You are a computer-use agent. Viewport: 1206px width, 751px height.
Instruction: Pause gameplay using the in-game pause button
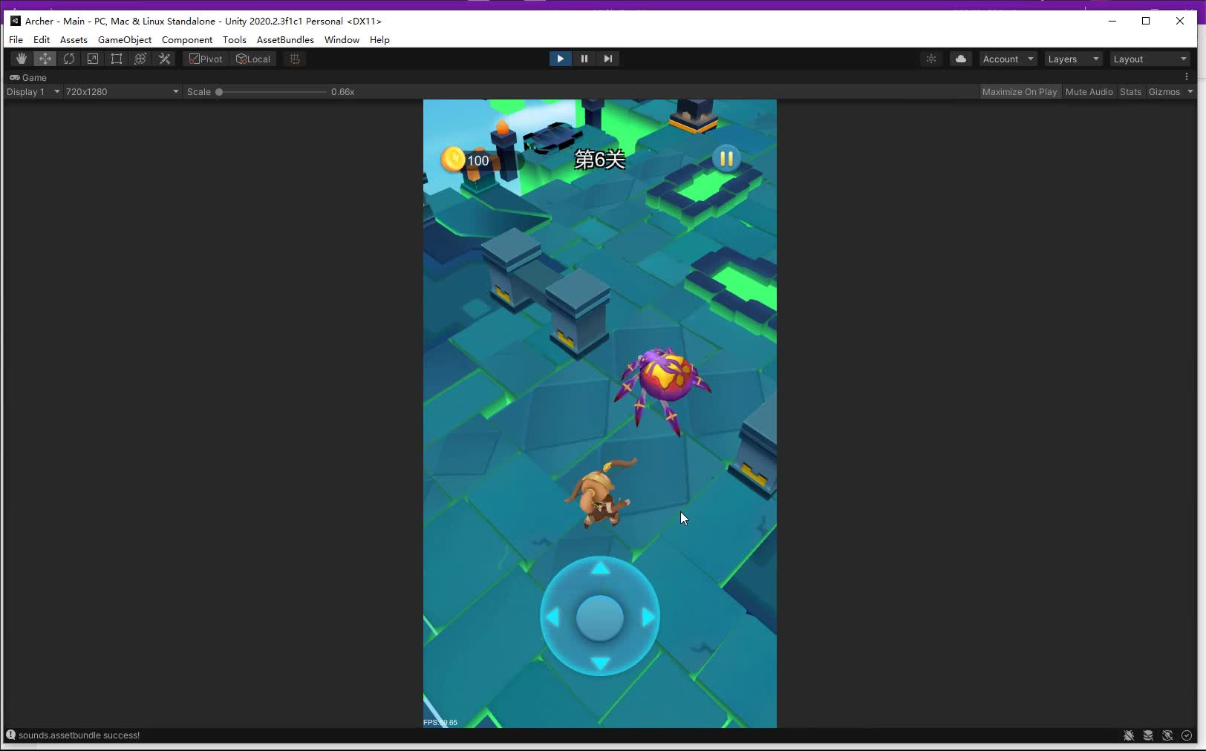tap(726, 158)
